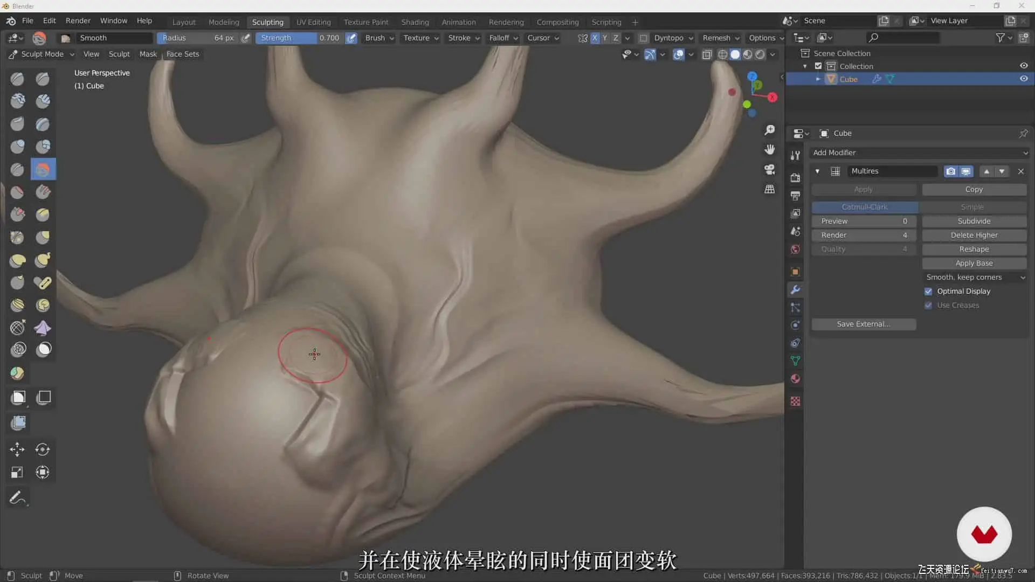Toggle the camera view icon
1035x582 pixels.
770,169
